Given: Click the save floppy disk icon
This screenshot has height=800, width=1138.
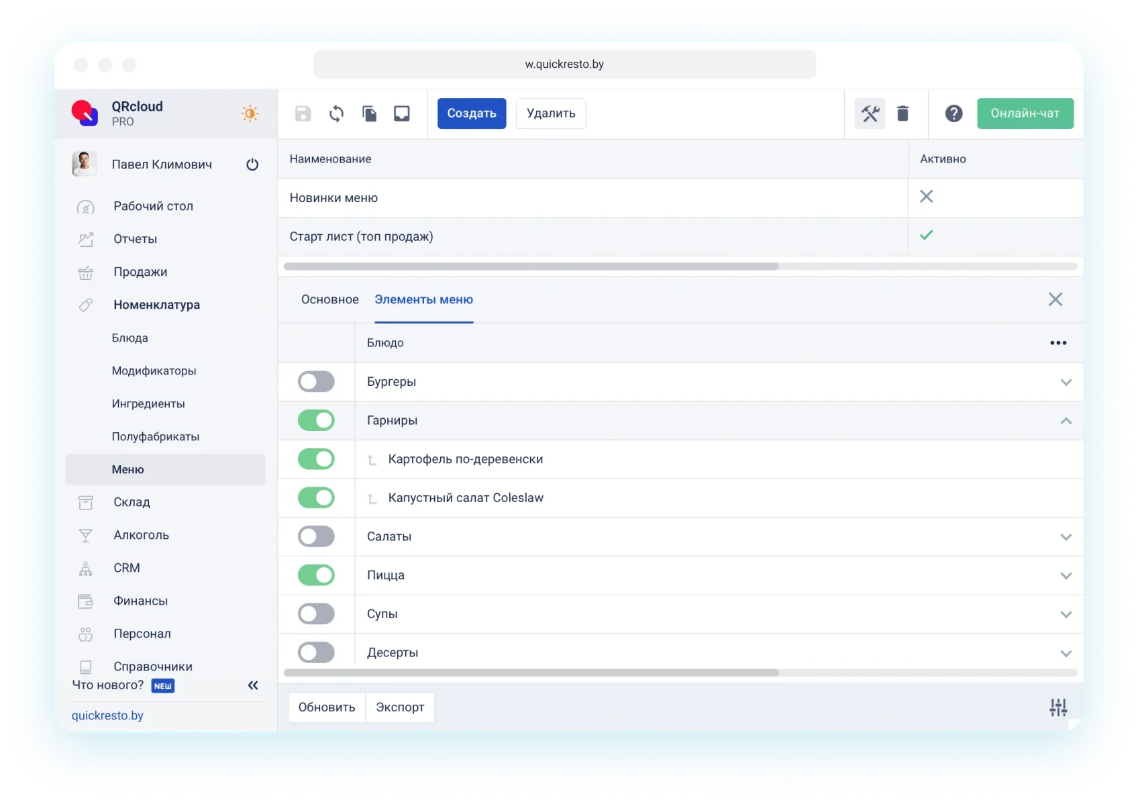Looking at the screenshot, I should (303, 113).
